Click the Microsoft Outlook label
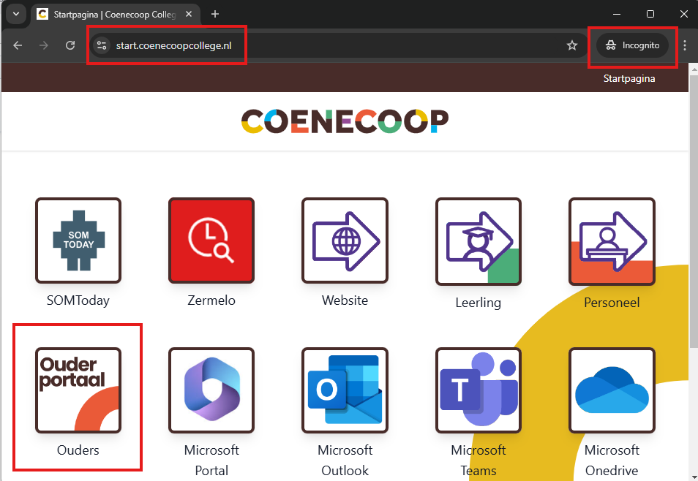Screen dimensions: 698x481 (x=345, y=460)
